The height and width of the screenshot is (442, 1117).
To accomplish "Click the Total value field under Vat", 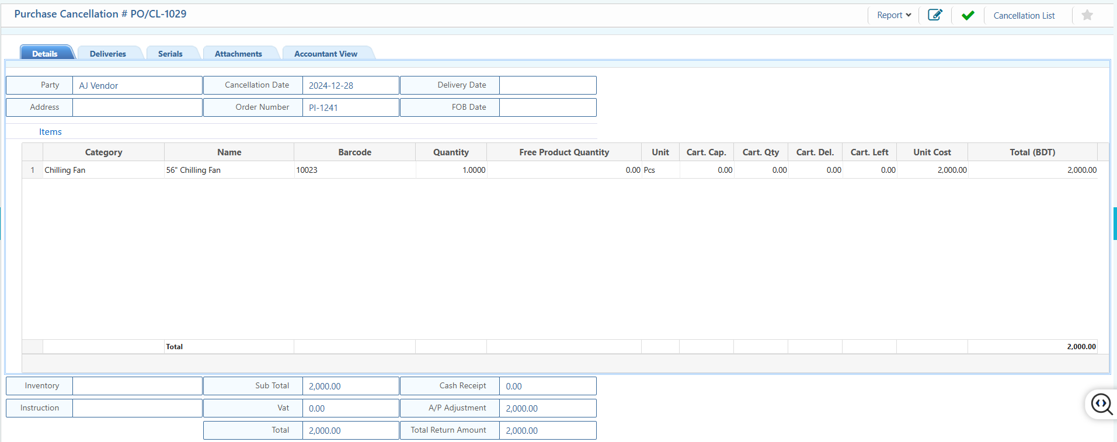I will (x=351, y=430).
